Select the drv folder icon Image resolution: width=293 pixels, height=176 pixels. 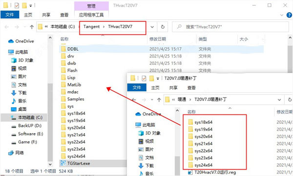click(63, 56)
